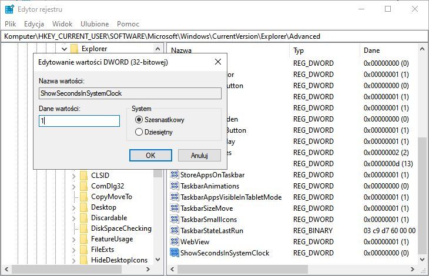Image resolution: width=429 pixels, height=276 pixels.
Task: Expand the ComDlg32 tree node
Action: pyautogui.click(x=75, y=186)
